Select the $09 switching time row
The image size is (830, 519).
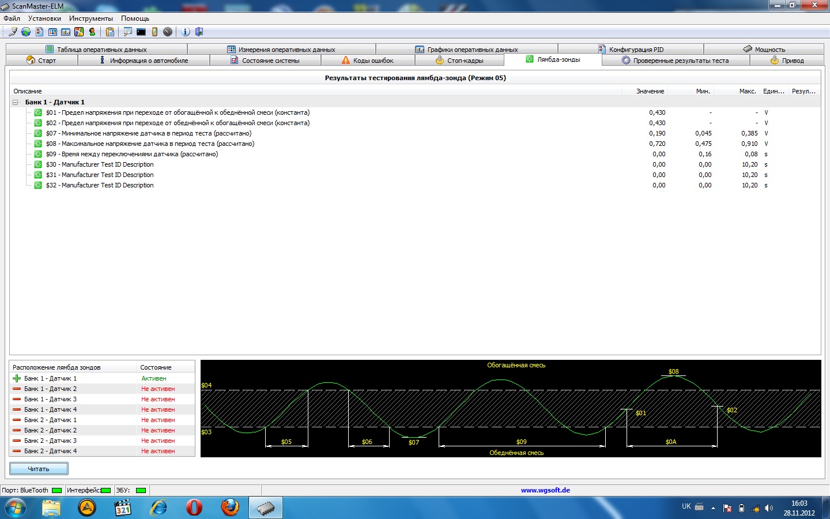(x=415, y=154)
